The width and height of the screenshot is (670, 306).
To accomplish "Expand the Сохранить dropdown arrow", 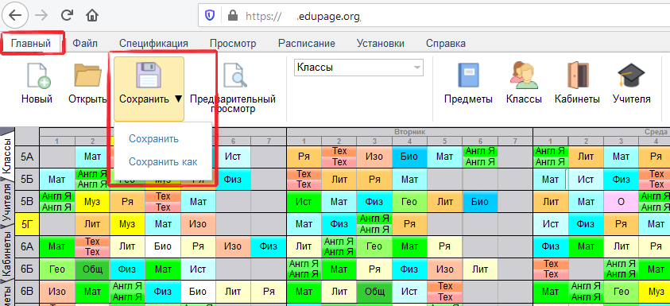I will [x=178, y=99].
